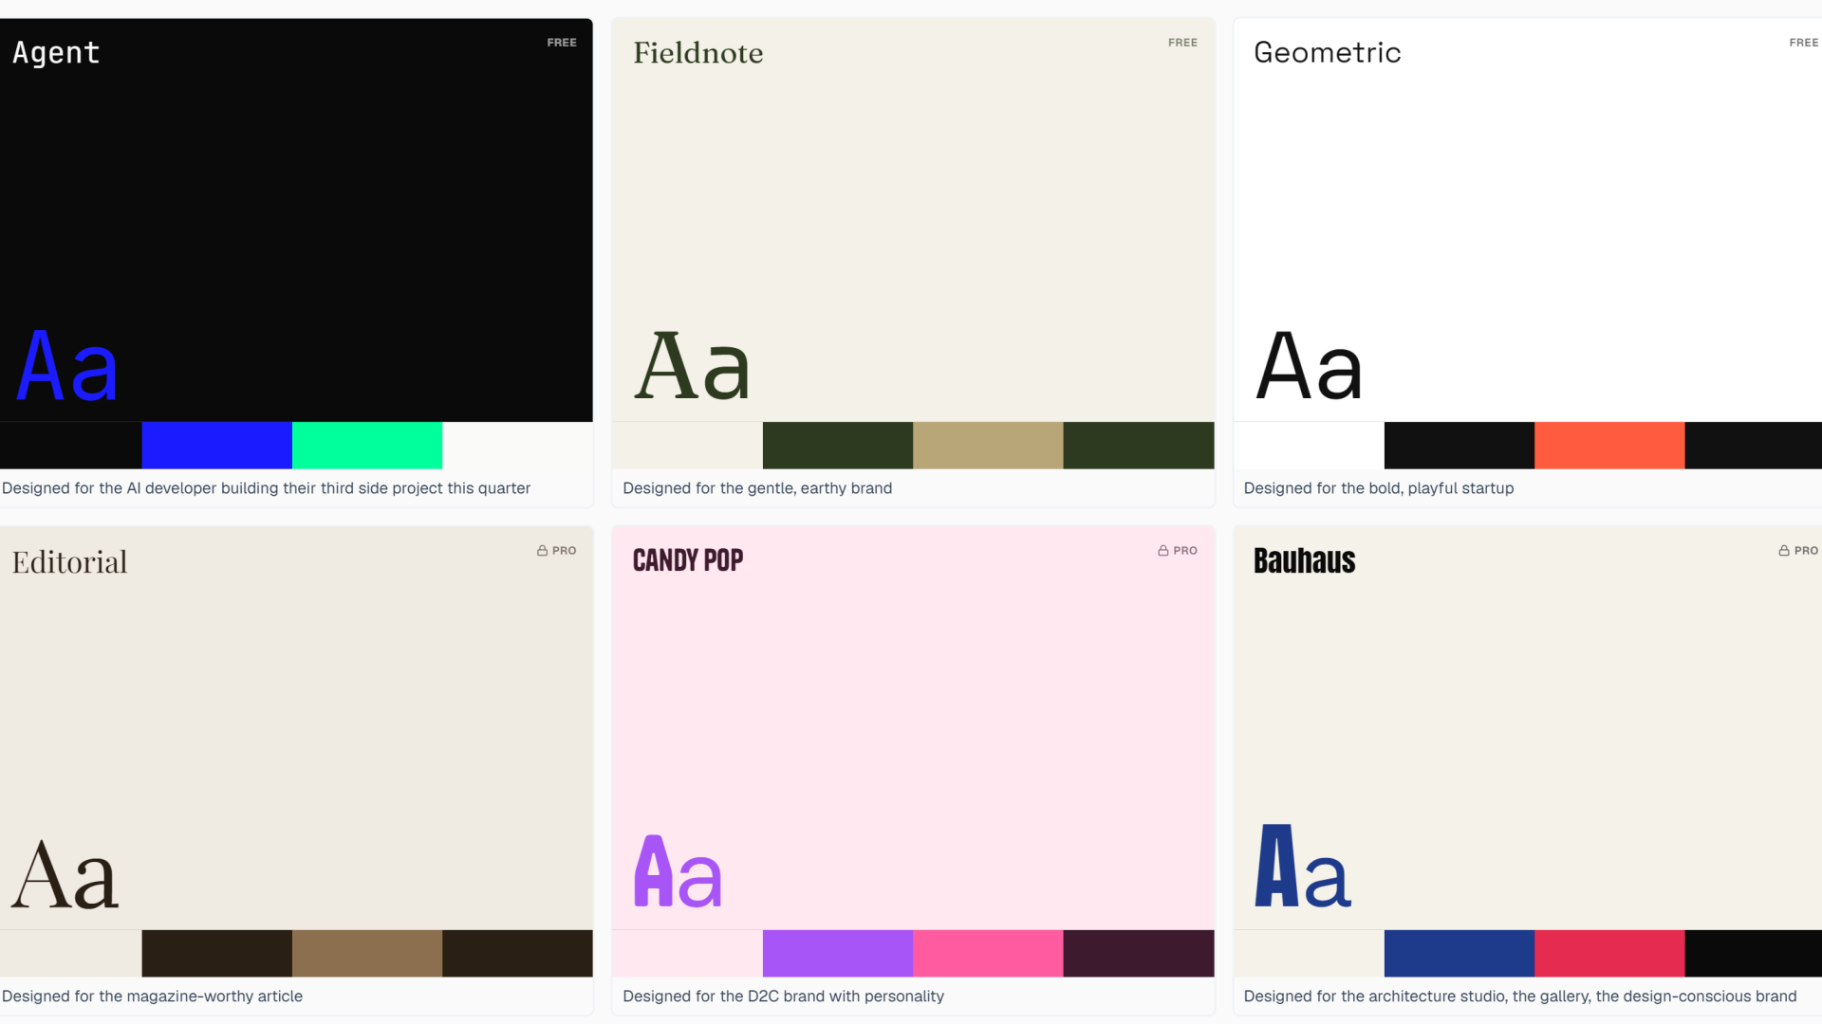Click the green serif Aa sample on Fieldnote
This screenshot has height=1024, width=1822.
click(692, 365)
